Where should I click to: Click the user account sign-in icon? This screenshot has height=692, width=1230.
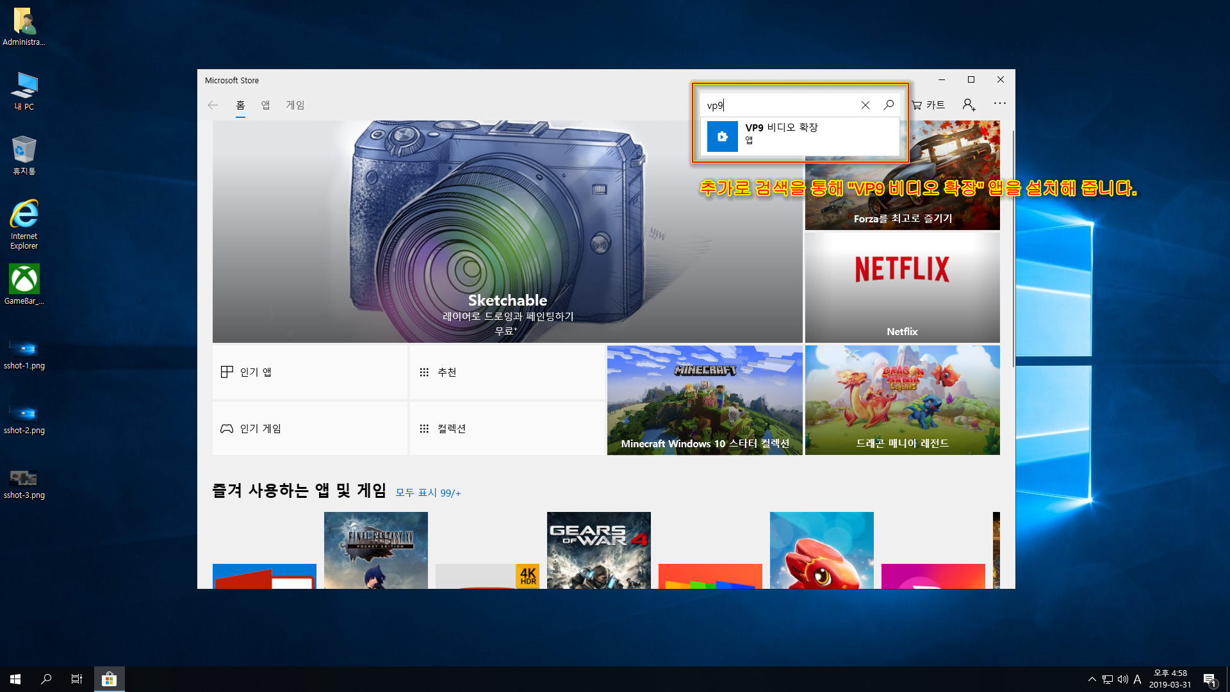(969, 104)
